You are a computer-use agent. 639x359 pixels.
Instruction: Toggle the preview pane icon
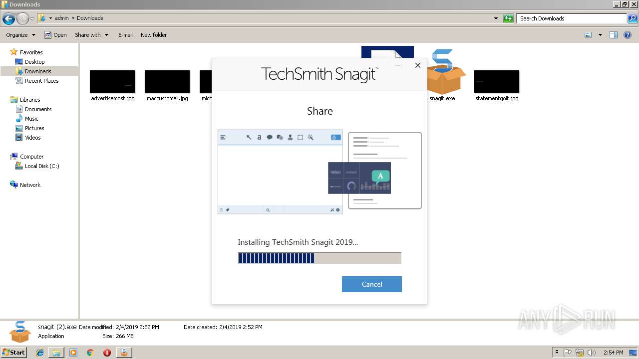(x=614, y=35)
